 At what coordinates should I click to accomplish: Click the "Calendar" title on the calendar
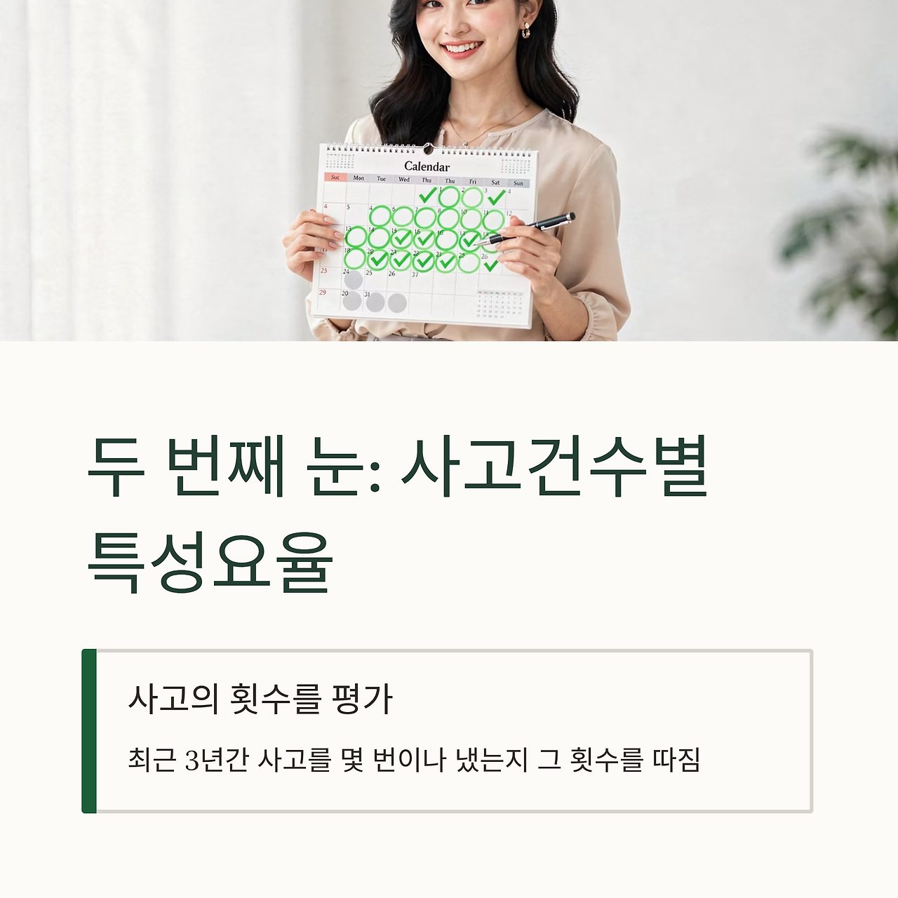click(427, 166)
